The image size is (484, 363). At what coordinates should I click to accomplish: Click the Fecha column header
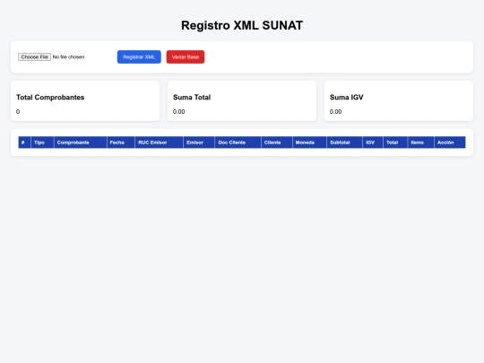coord(121,143)
